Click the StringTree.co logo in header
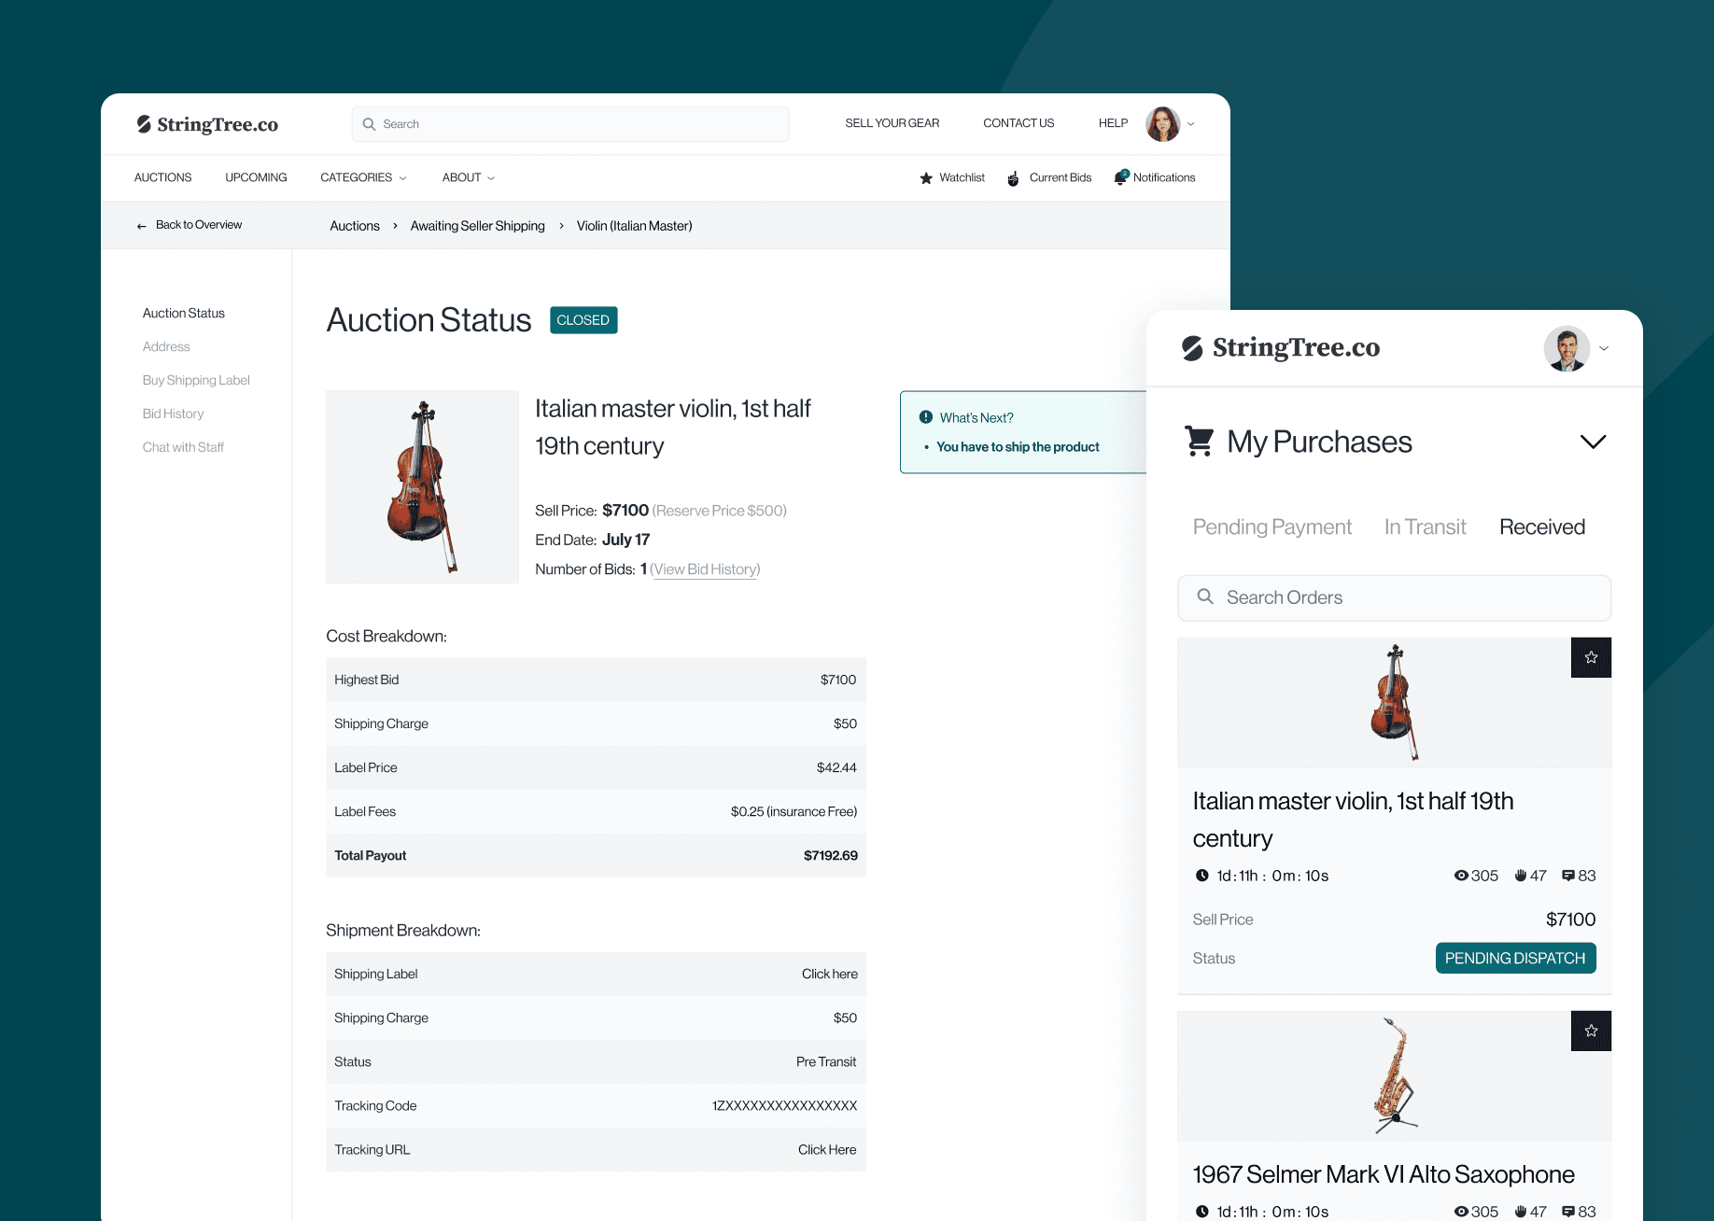 tap(207, 124)
